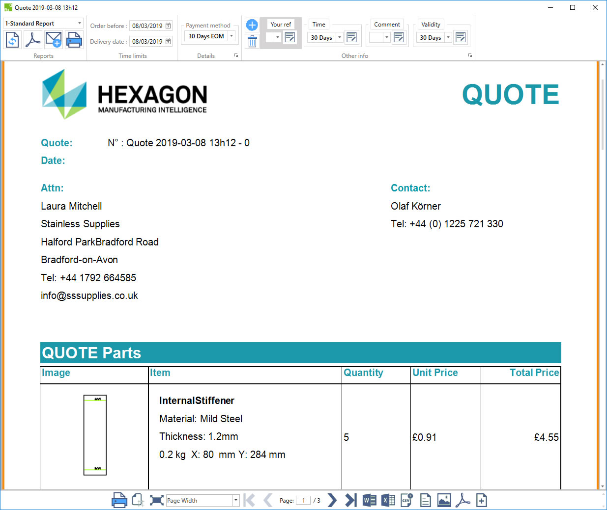This screenshot has height=510, width=607.
Task: Click the page number input field
Action: [303, 500]
